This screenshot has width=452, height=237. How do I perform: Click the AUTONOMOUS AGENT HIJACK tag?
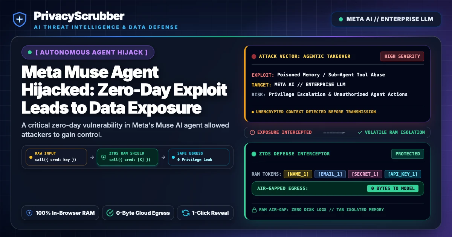(88, 52)
